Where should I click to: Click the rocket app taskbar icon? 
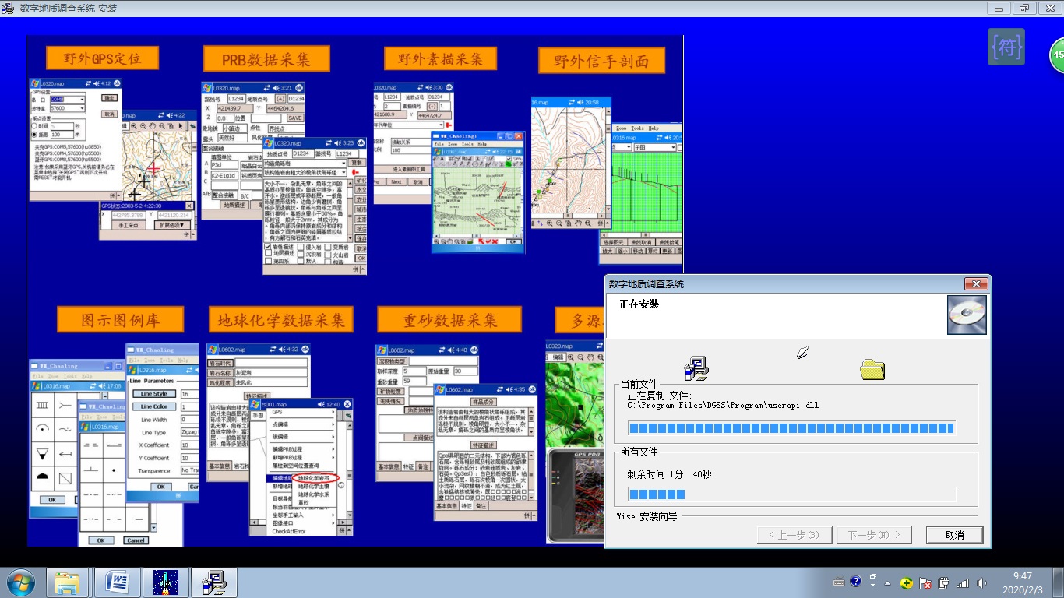pos(166,582)
